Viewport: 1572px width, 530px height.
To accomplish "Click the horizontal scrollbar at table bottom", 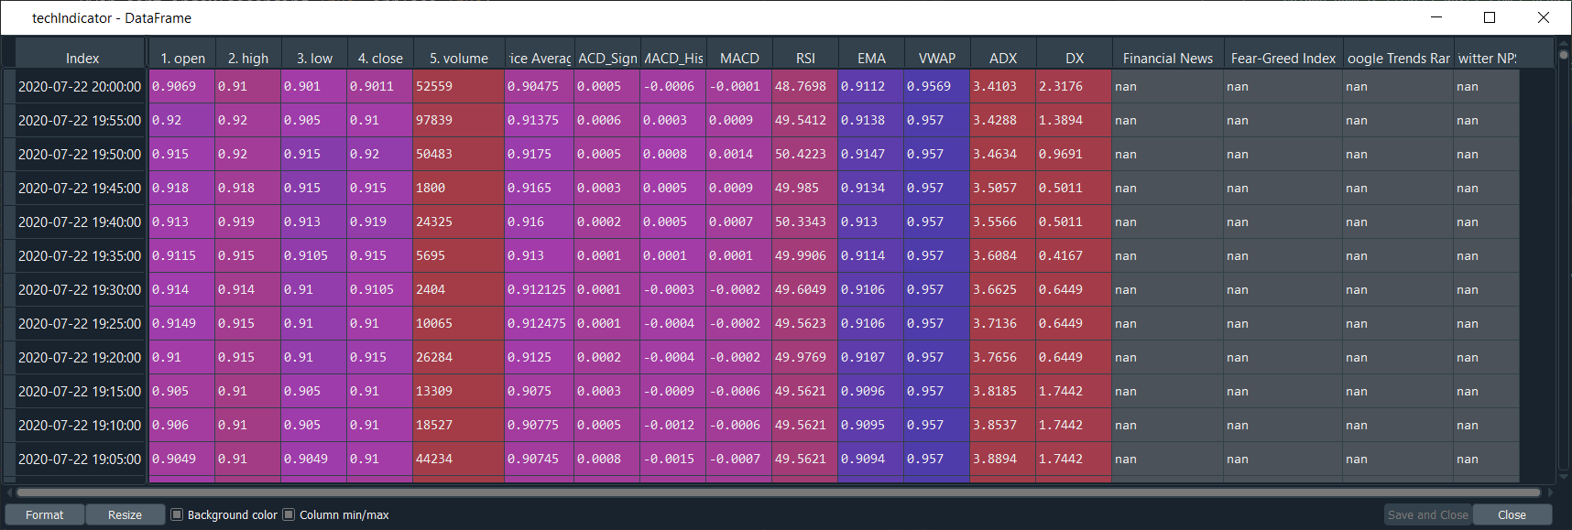I will tap(779, 492).
